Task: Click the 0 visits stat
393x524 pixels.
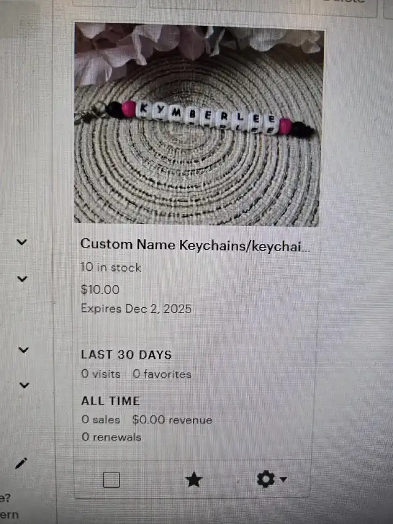Action: tap(101, 373)
